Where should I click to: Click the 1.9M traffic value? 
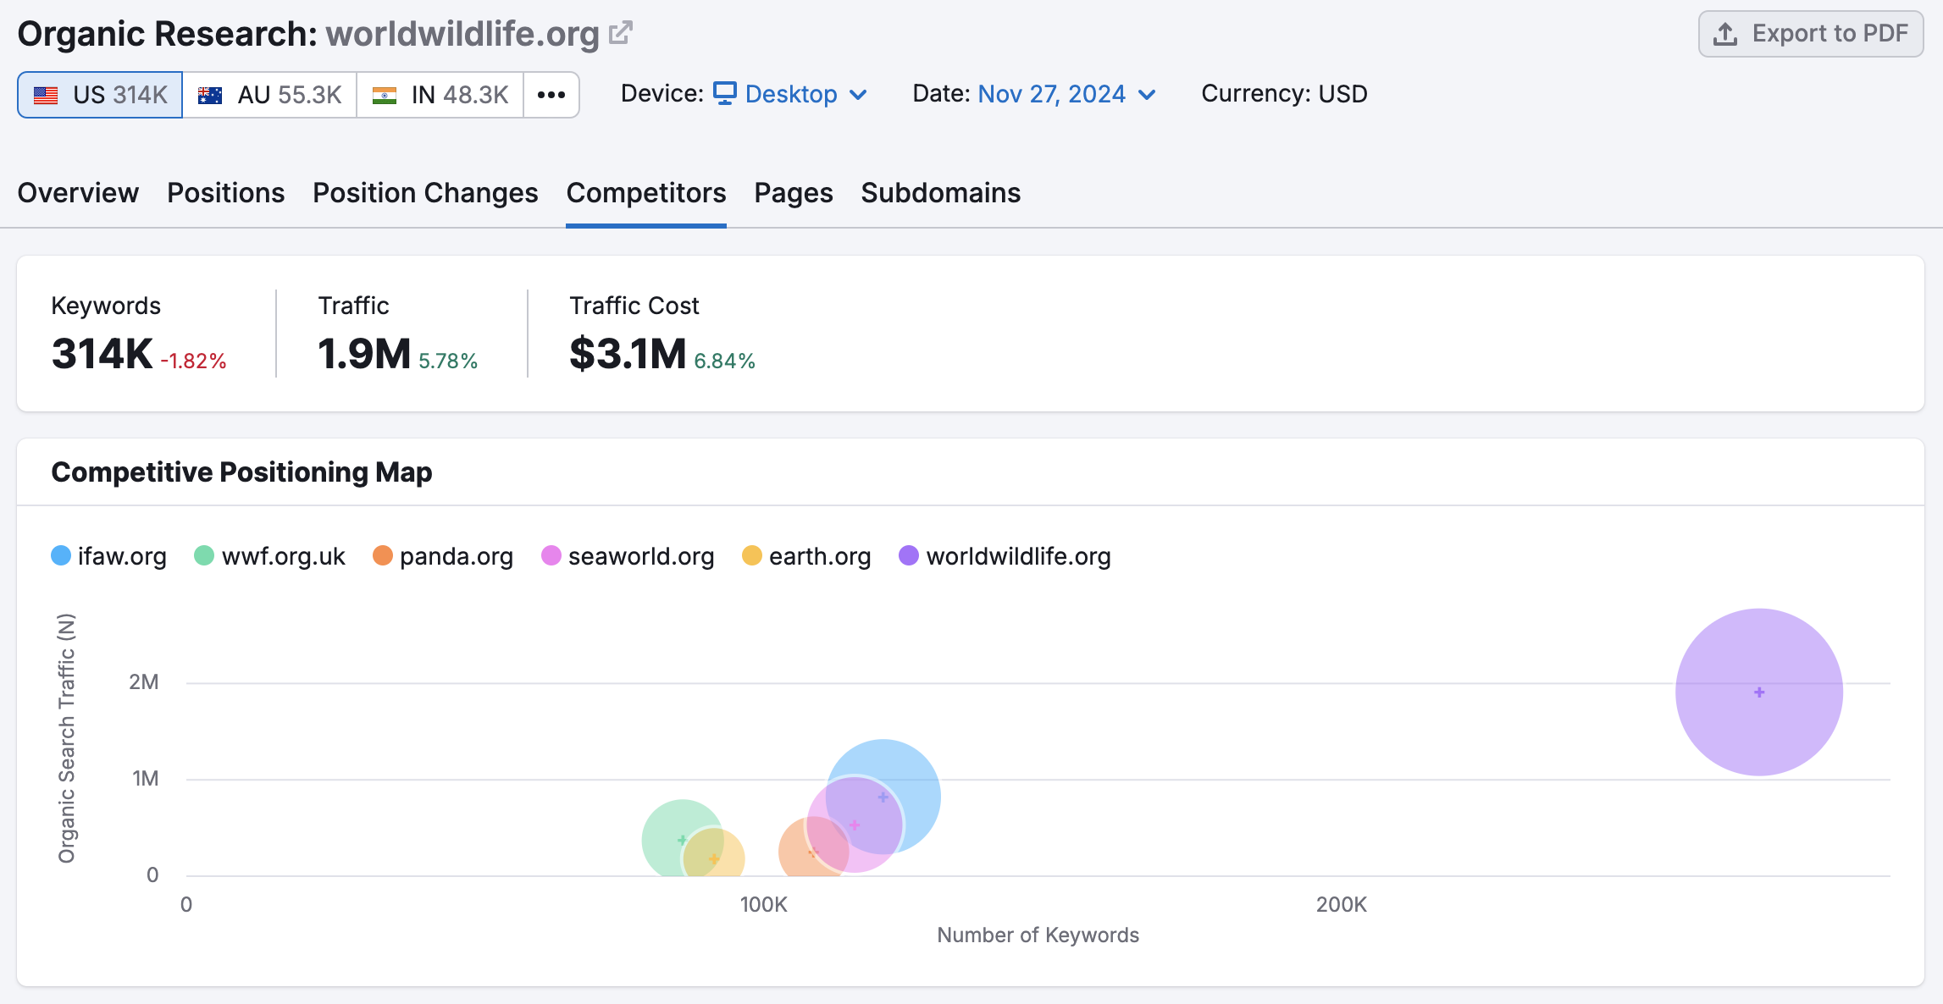(x=364, y=353)
